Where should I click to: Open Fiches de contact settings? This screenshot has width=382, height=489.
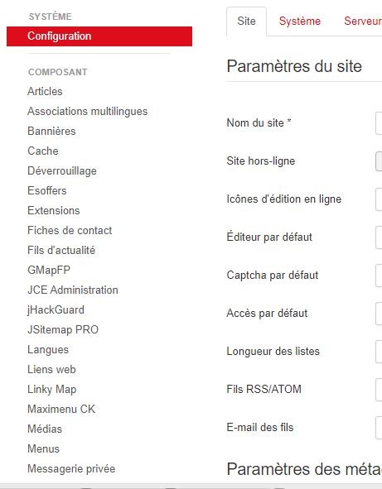tap(70, 231)
